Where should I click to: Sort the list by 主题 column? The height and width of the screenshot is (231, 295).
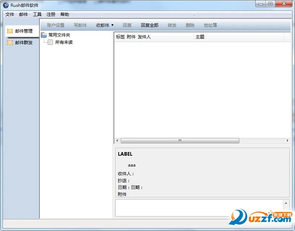[x=200, y=37]
